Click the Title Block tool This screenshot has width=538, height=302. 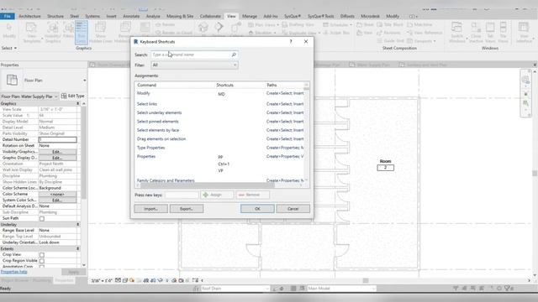click(x=390, y=24)
